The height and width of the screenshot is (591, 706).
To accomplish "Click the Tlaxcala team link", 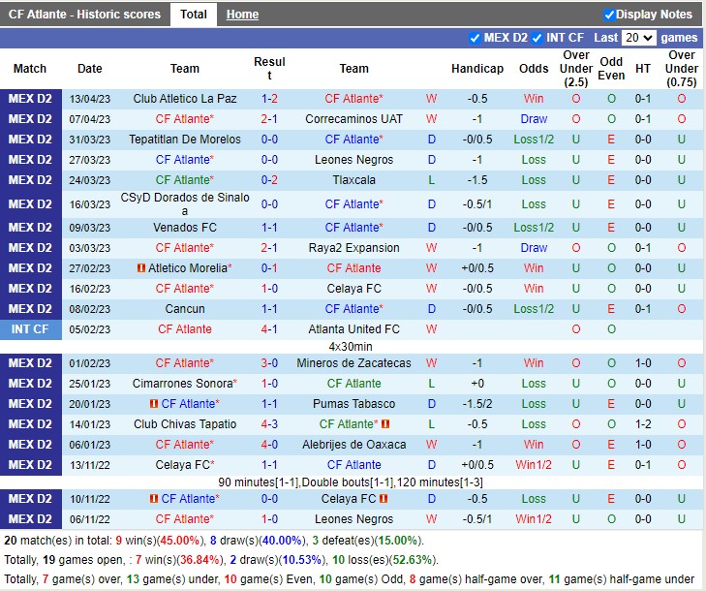I will point(353,180).
